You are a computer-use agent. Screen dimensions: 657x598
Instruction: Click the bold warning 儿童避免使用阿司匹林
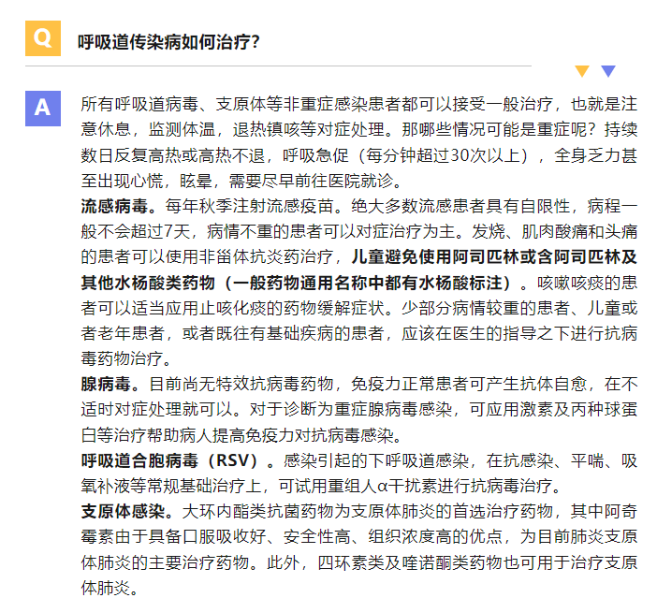click(435, 256)
